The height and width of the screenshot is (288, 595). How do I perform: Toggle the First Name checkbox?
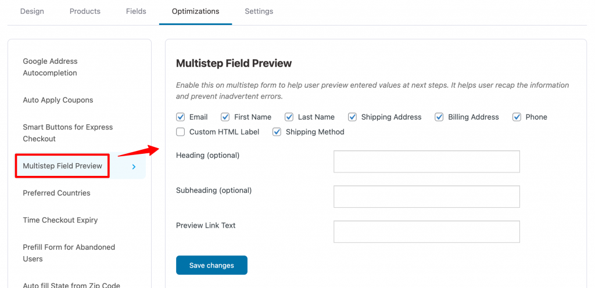[225, 117]
